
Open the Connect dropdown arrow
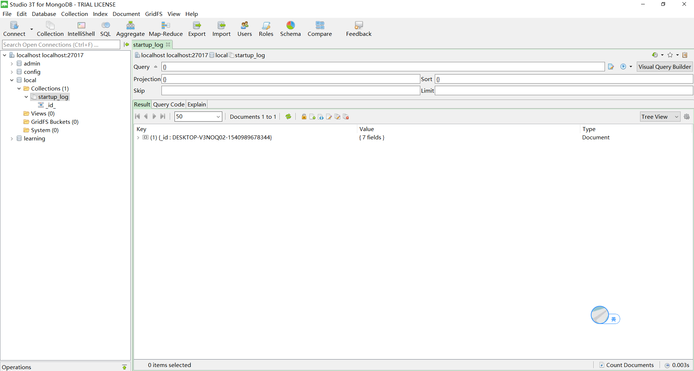point(31,29)
